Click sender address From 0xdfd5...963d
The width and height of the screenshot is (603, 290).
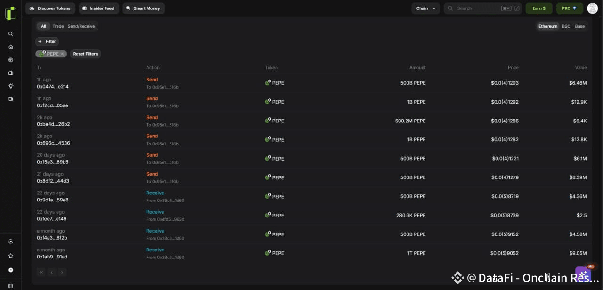[165, 219]
